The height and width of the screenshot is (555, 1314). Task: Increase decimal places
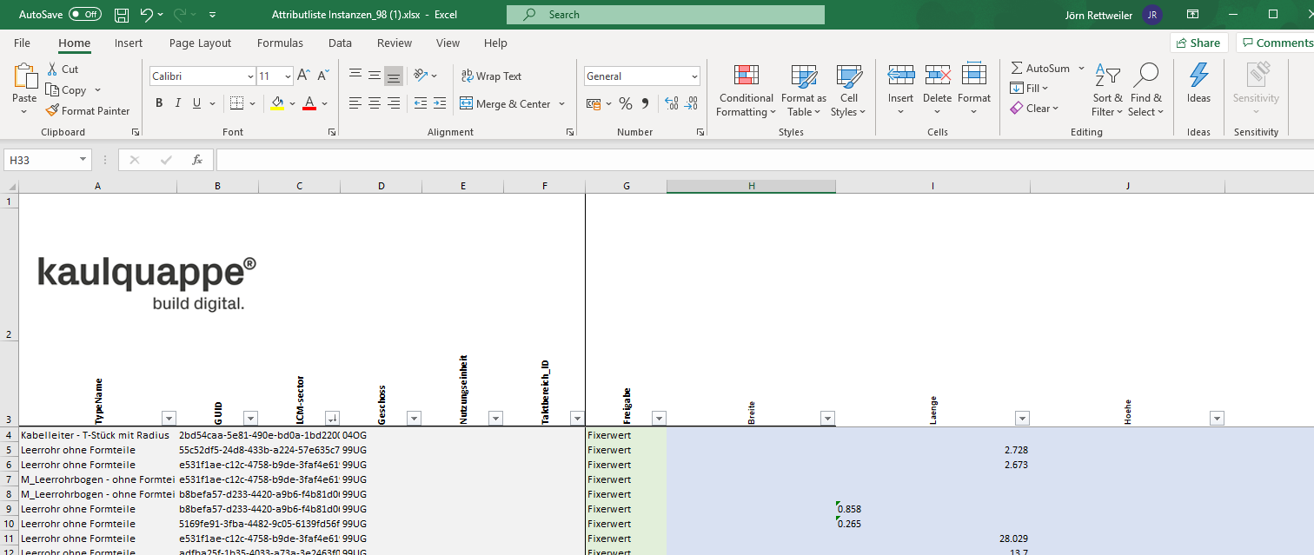pyautogui.click(x=671, y=103)
